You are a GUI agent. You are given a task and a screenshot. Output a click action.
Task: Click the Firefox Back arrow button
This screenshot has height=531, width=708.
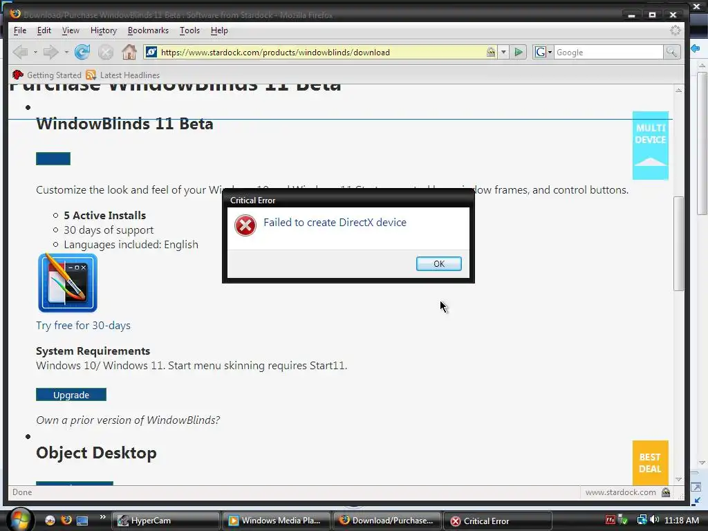20,53
